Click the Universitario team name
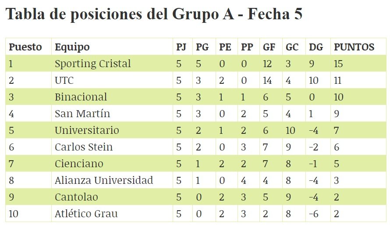Screen dimensions: 390x226 (x=87, y=130)
